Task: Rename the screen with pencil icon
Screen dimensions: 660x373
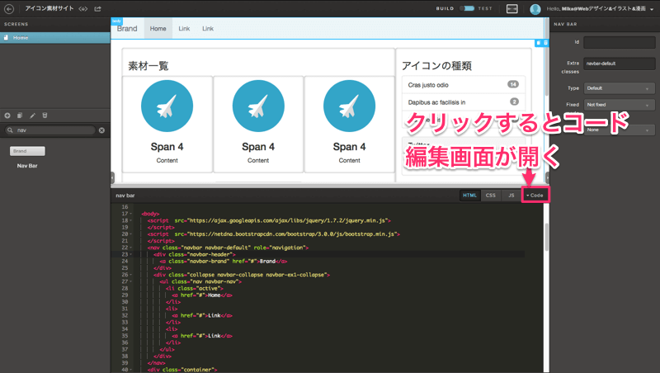Action: click(32, 116)
